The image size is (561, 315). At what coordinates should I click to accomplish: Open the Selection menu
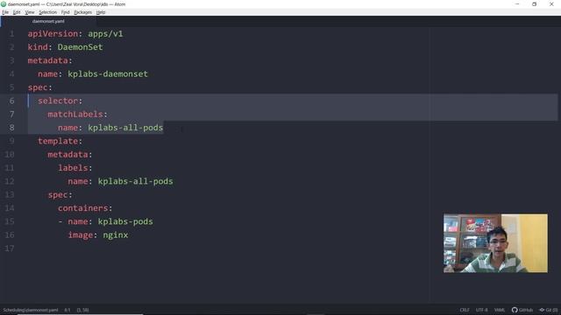pyautogui.click(x=47, y=12)
